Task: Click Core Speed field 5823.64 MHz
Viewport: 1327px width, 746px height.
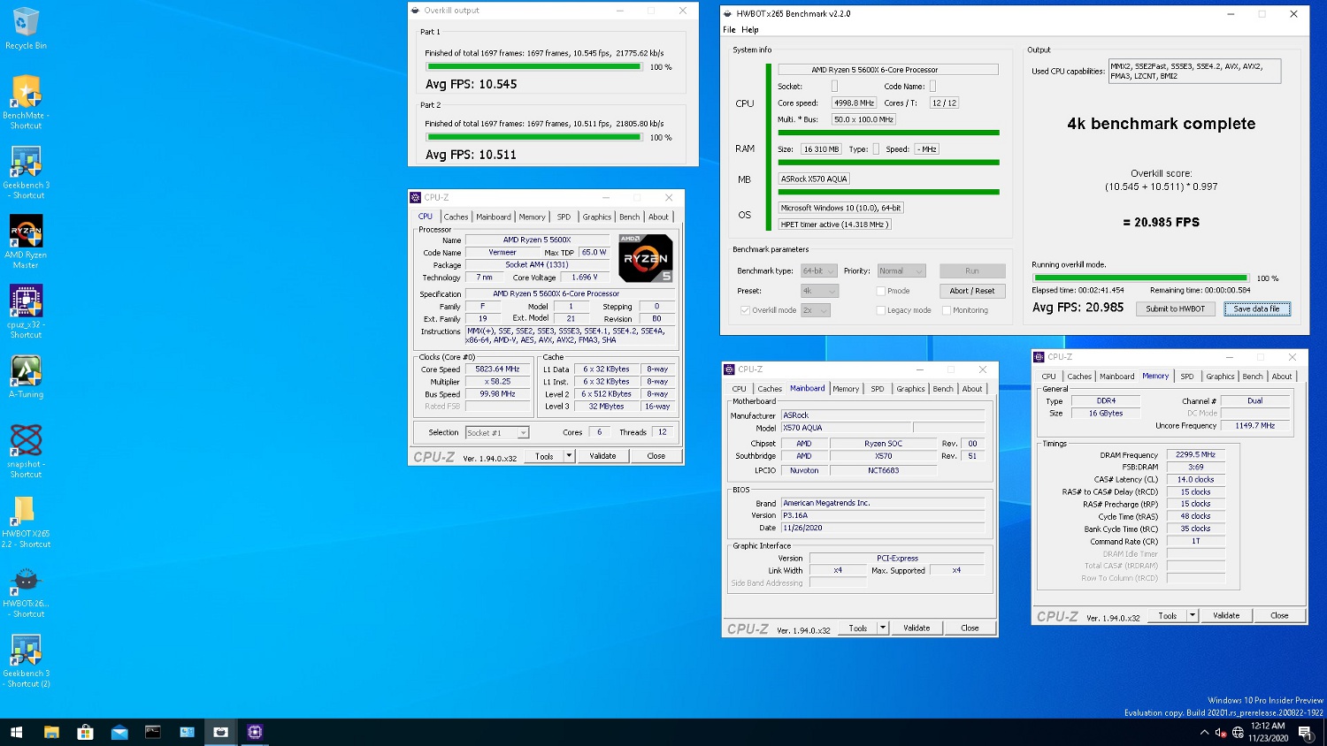Action: pyautogui.click(x=497, y=369)
